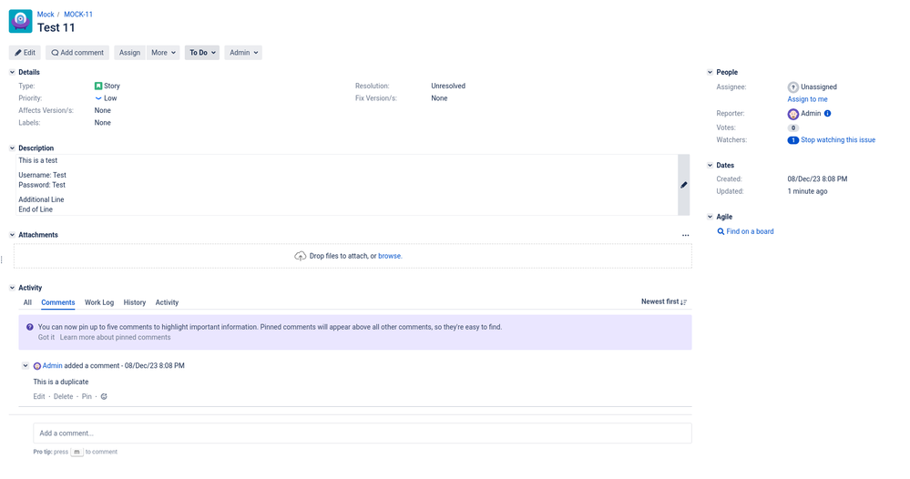Collapse the People section

click(x=710, y=73)
